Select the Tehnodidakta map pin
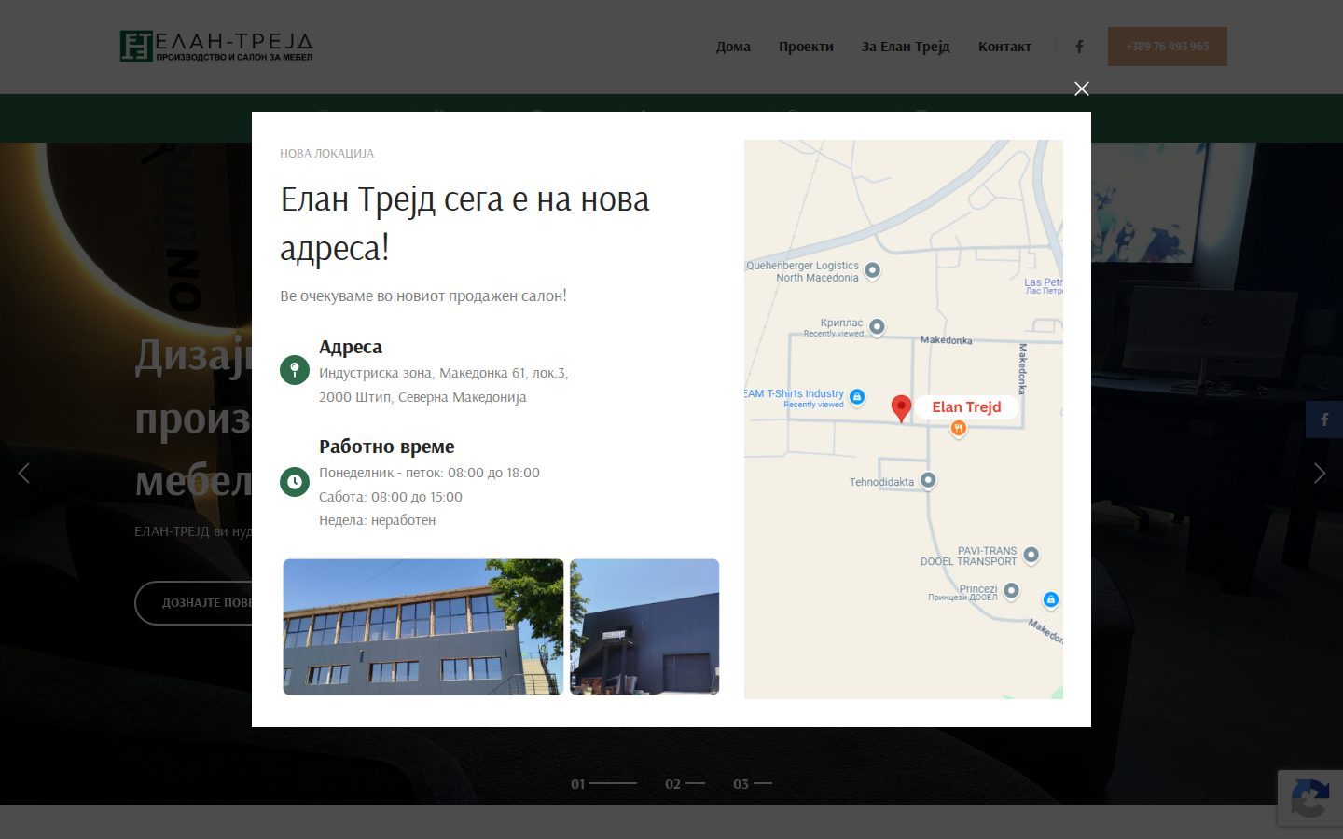 [928, 480]
